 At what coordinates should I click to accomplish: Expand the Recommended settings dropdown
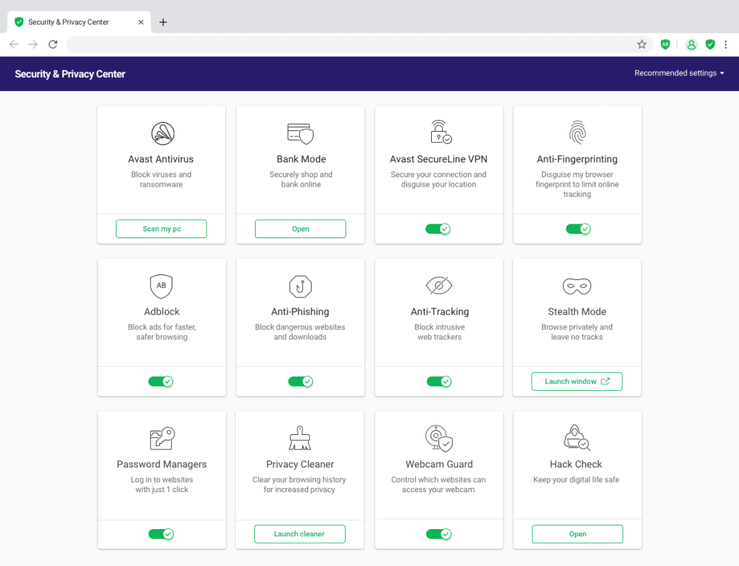click(679, 73)
